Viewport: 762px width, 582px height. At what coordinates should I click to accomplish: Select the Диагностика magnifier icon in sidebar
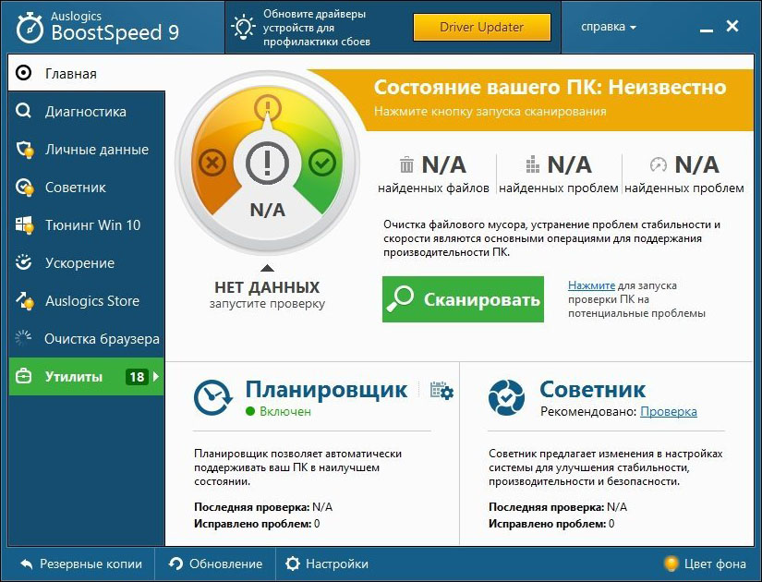click(23, 111)
